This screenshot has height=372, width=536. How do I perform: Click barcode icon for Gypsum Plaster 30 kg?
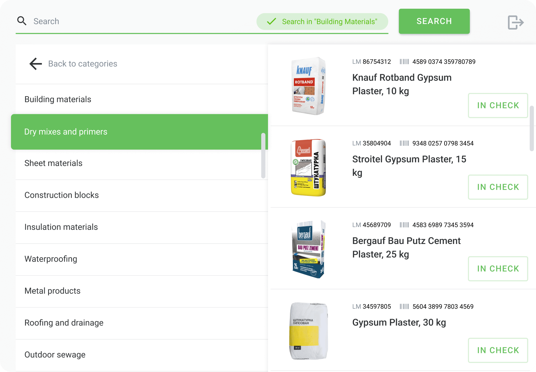point(404,306)
